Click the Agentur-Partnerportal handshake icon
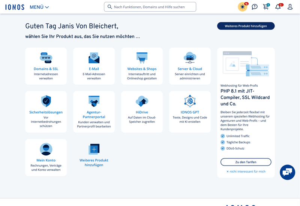300x206 pixels. coord(94,101)
